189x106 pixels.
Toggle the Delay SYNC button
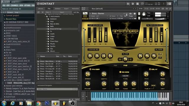pos(154,85)
